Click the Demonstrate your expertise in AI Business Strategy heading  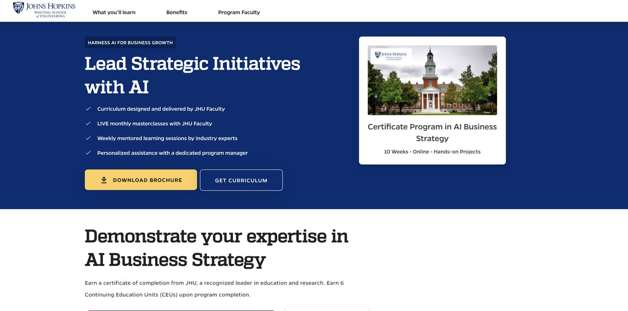pos(216,248)
